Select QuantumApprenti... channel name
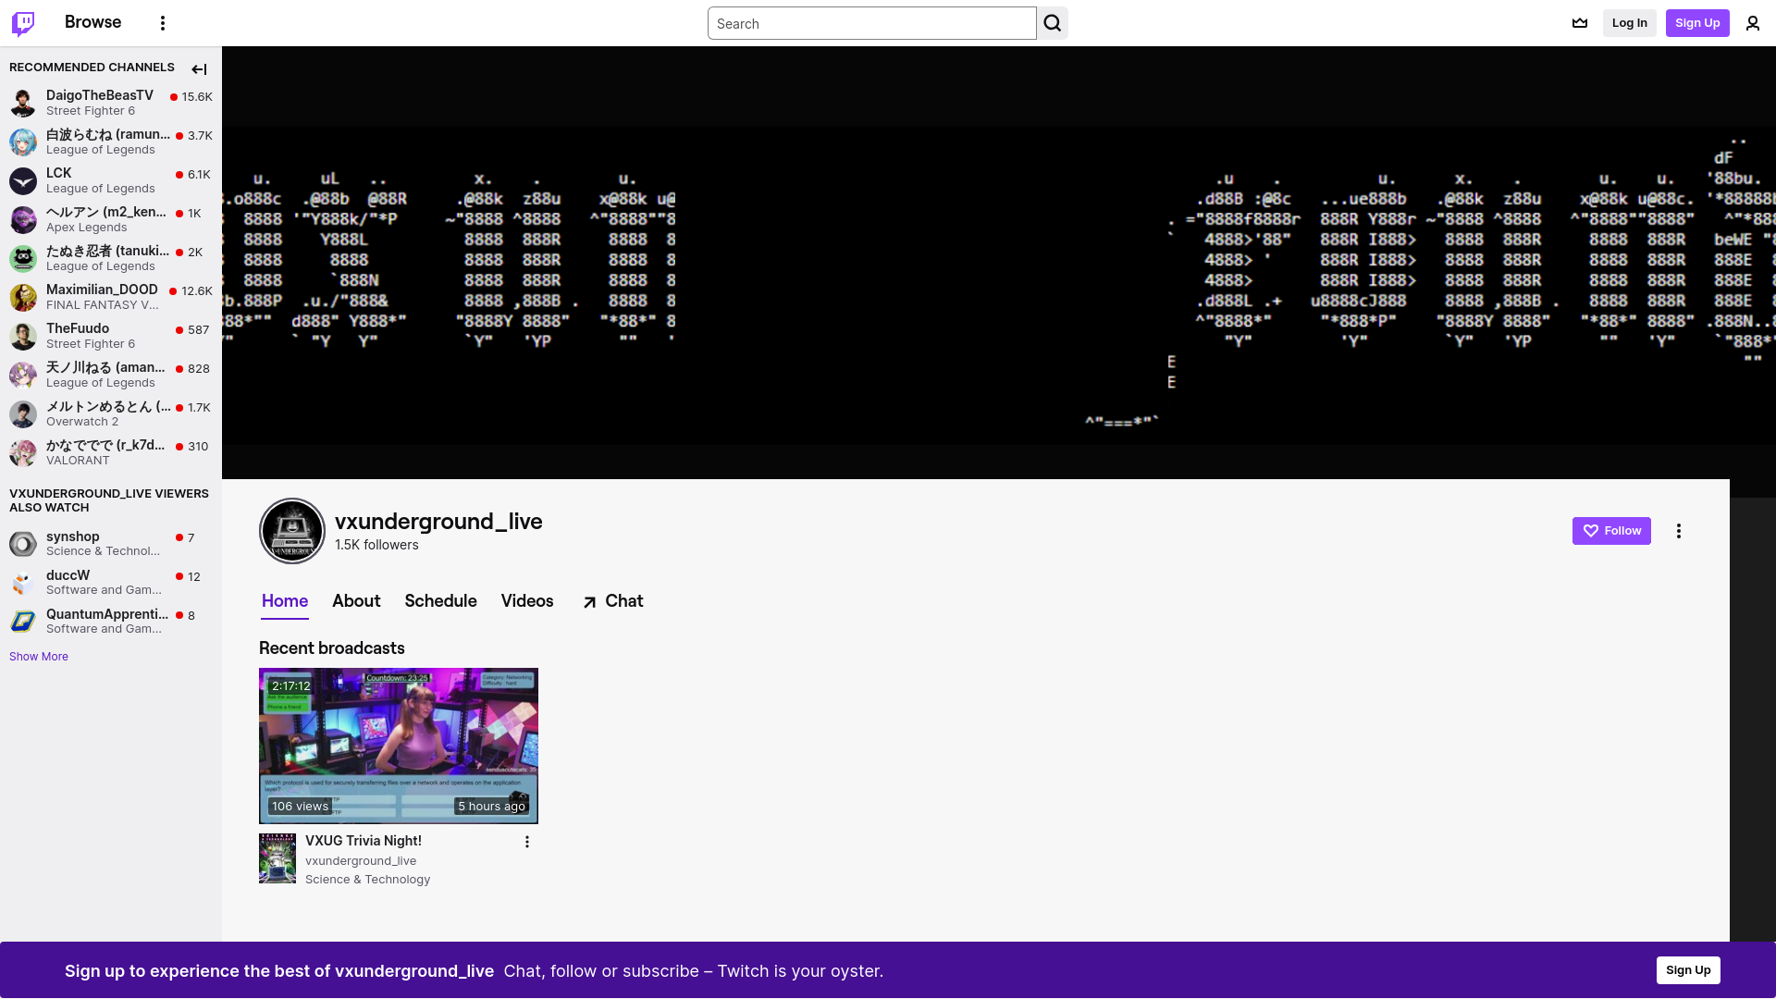 [107, 614]
